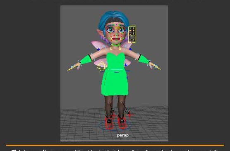Select the yellow facial control panel beside head
Image resolution: width=230 pixels, height=151 pixels.
click(132, 34)
